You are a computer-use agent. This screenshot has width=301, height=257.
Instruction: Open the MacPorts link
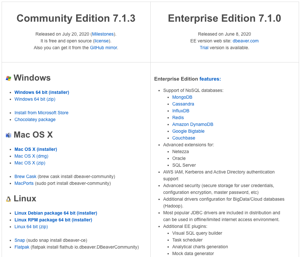point(24,183)
